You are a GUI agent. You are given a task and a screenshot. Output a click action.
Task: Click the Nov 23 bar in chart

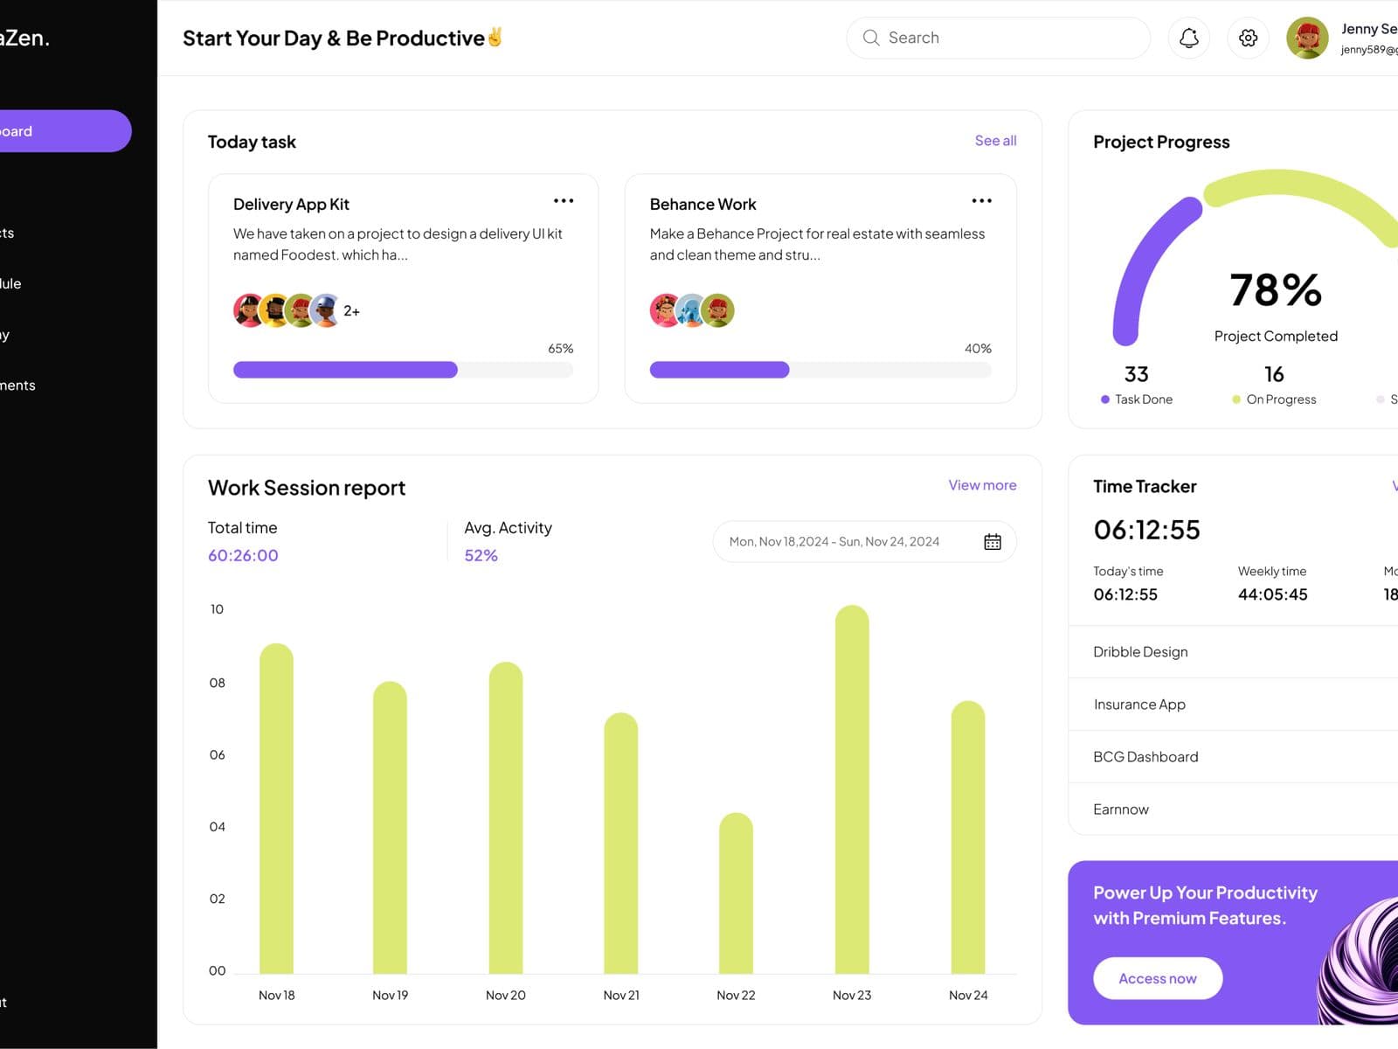852,789
